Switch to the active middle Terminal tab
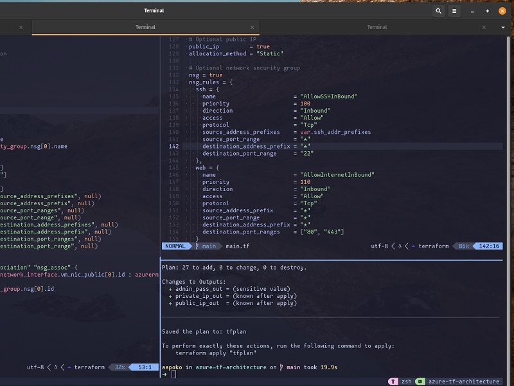The height and width of the screenshot is (386, 514). point(146,27)
